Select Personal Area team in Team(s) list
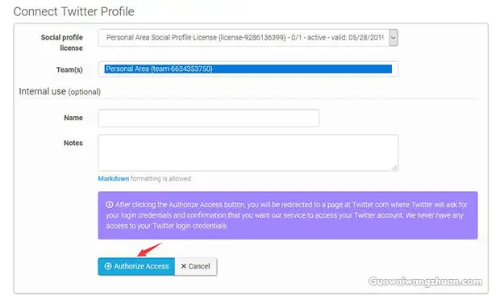 pos(248,69)
